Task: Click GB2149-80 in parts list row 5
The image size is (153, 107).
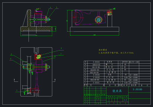Action: pos(94,72)
